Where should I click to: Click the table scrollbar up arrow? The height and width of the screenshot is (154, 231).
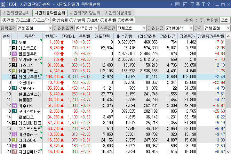point(228,36)
